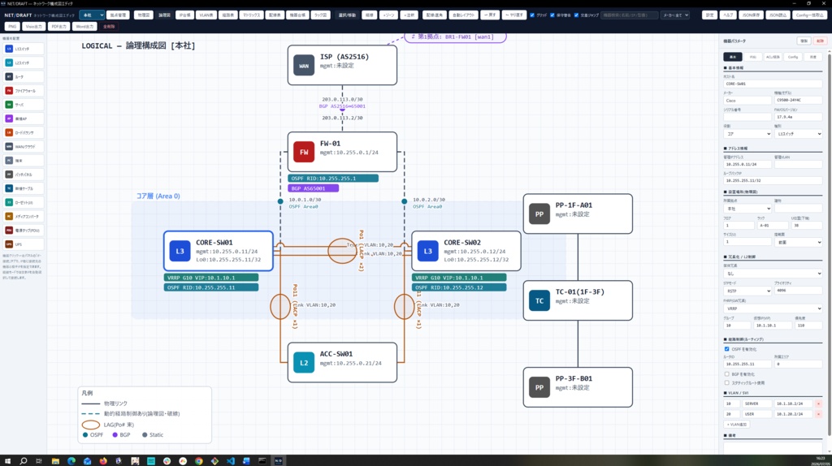Toggle the 保守警告 warning checkbox
The height and width of the screenshot is (466, 832).
pos(552,15)
